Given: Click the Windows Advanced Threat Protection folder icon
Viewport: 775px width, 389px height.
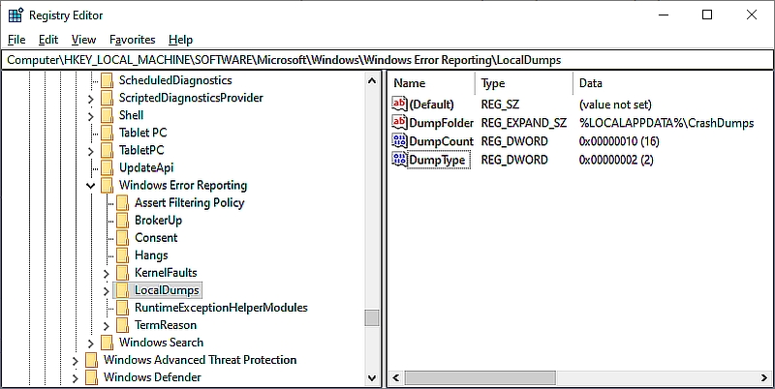Looking at the screenshot, I should 91,360.
